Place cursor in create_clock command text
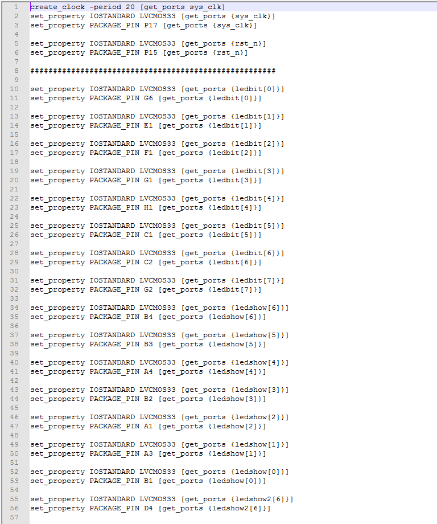Image resolution: width=437 pixels, height=524 pixels. click(x=127, y=7)
